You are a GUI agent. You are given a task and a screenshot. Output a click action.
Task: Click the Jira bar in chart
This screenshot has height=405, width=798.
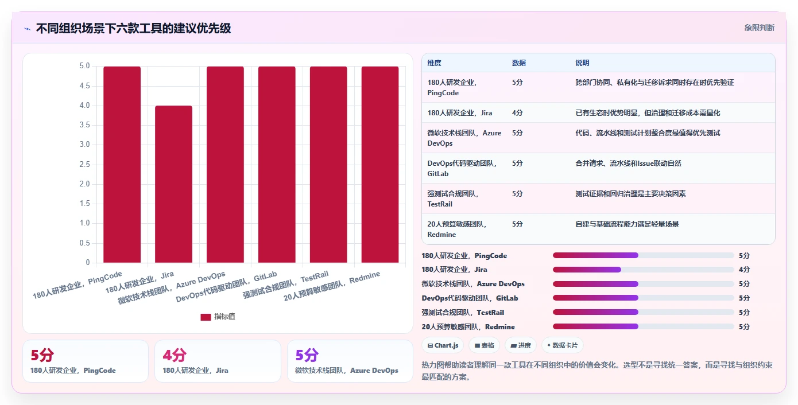coord(173,184)
